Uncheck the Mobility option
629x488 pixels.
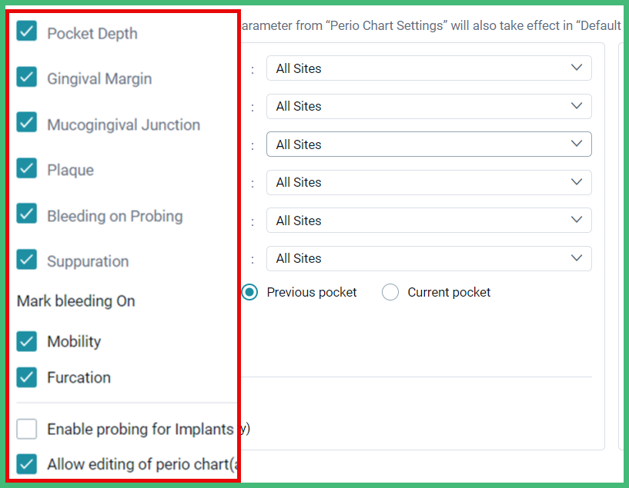[x=26, y=341]
